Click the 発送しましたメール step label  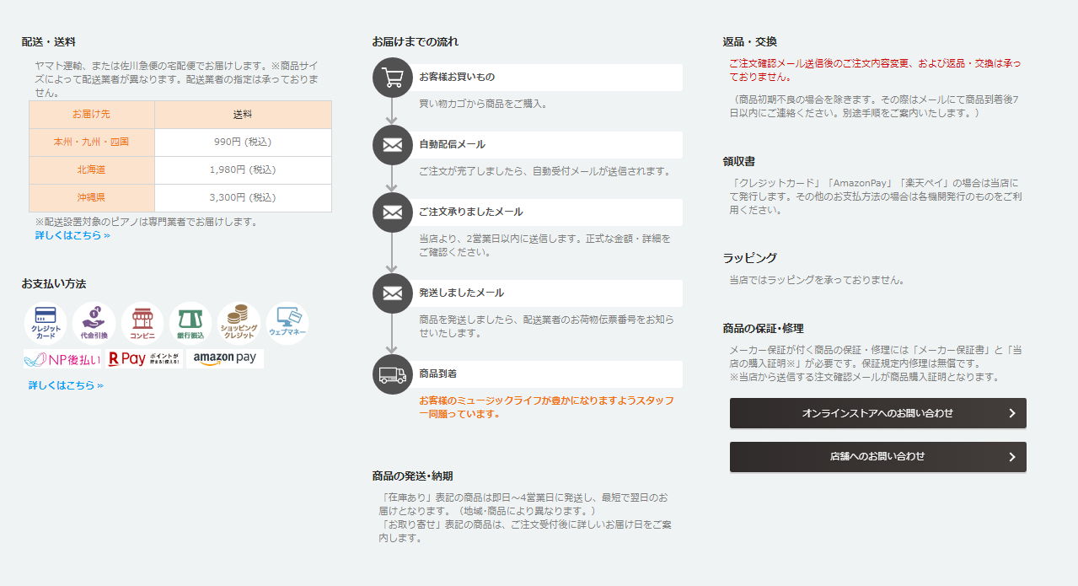(x=461, y=293)
